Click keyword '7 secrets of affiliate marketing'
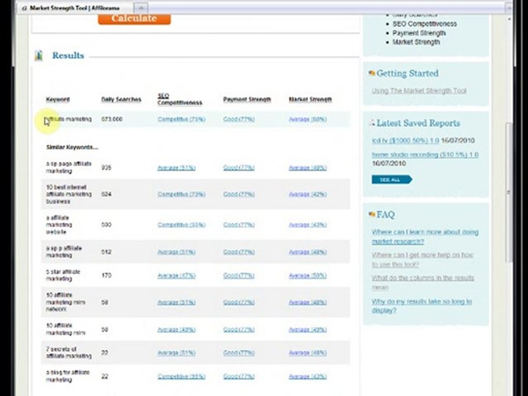Viewport: 528px width, 396px height. click(69, 353)
